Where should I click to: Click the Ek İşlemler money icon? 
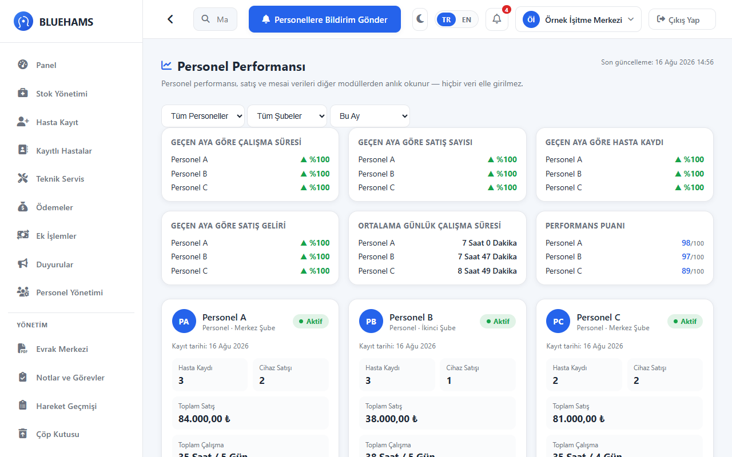tap(23, 235)
